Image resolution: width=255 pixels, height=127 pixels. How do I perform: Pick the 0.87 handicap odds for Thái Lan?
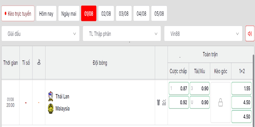point(179,89)
